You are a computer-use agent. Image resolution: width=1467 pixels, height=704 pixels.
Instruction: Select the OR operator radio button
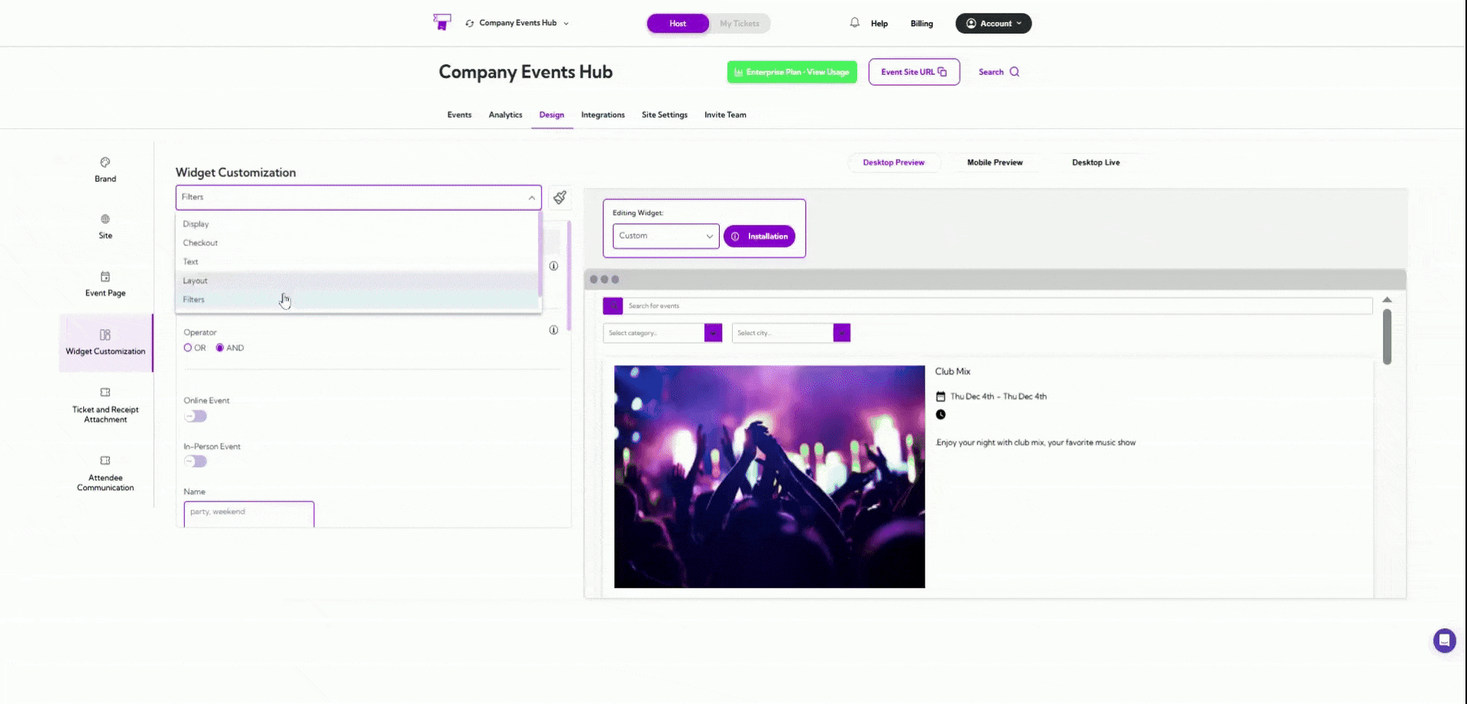(188, 347)
